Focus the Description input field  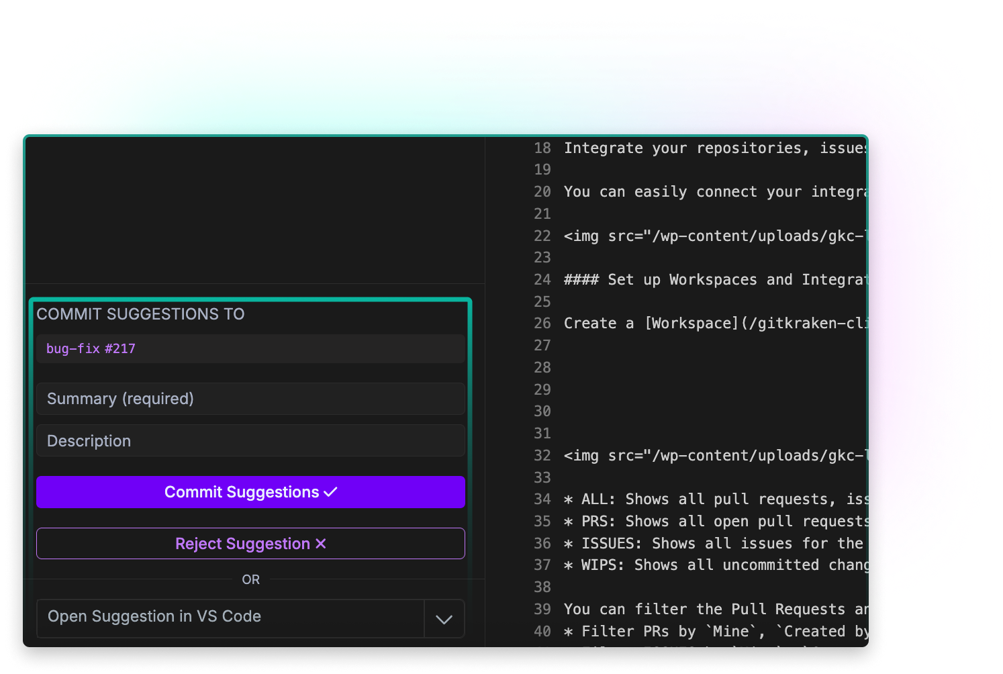250,440
